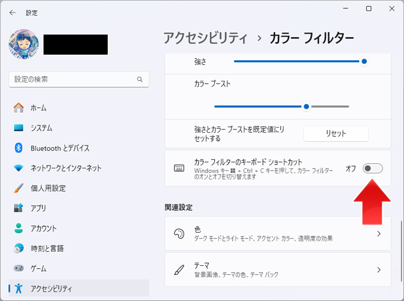Click アクセシビリティ breadcrumb link
Image resolution: width=404 pixels, height=301 pixels.
coord(205,38)
